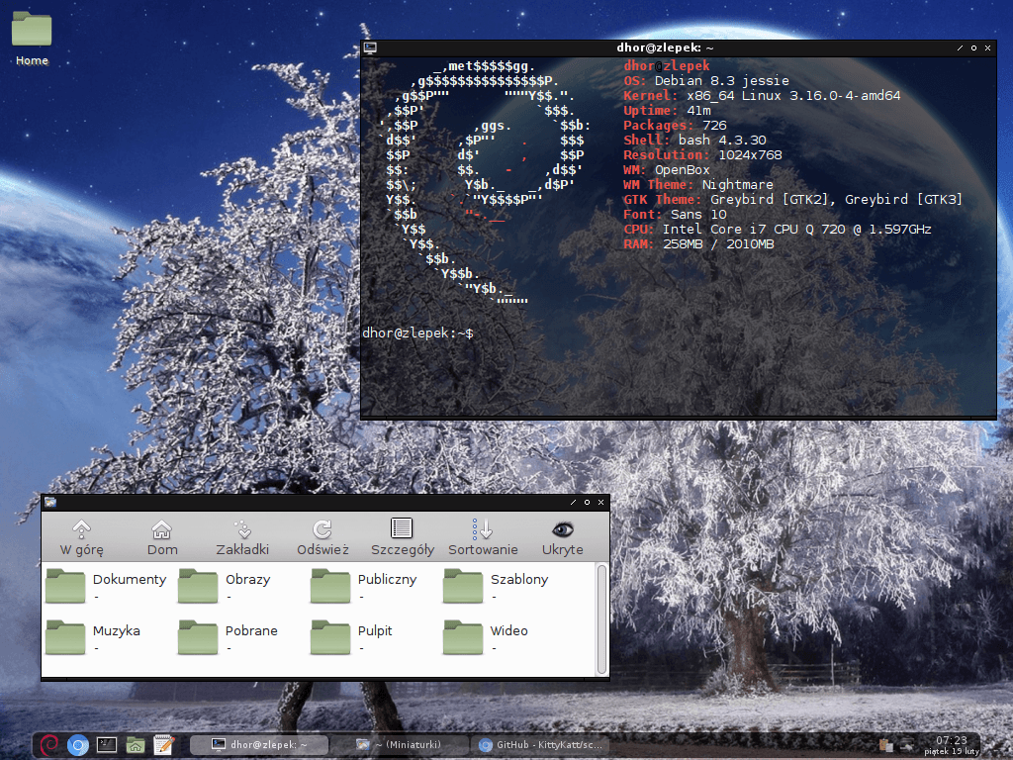Switch to Miniaturki window taskbar button

400,745
